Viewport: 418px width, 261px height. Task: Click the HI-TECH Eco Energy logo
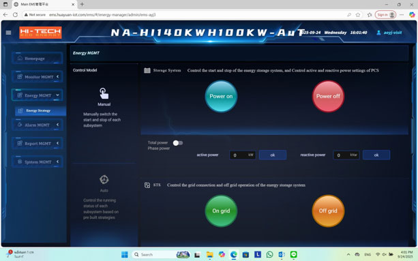point(40,33)
